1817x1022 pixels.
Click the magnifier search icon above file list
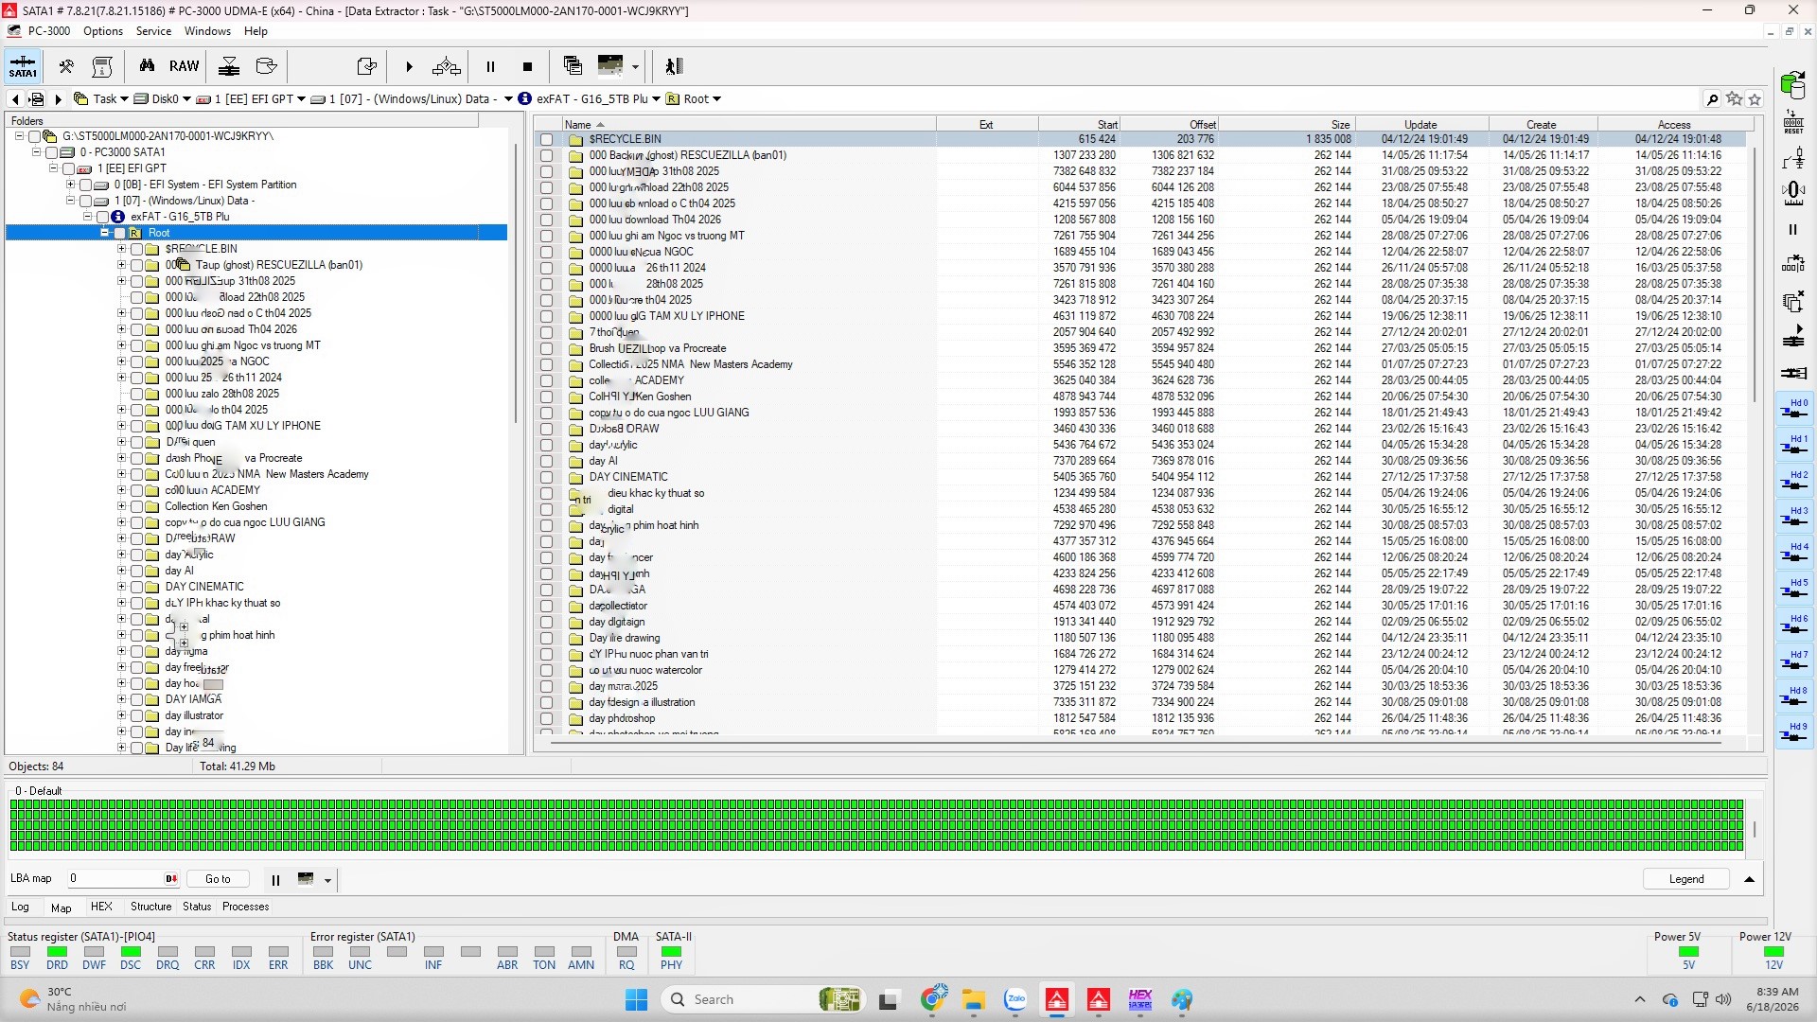1712,98
